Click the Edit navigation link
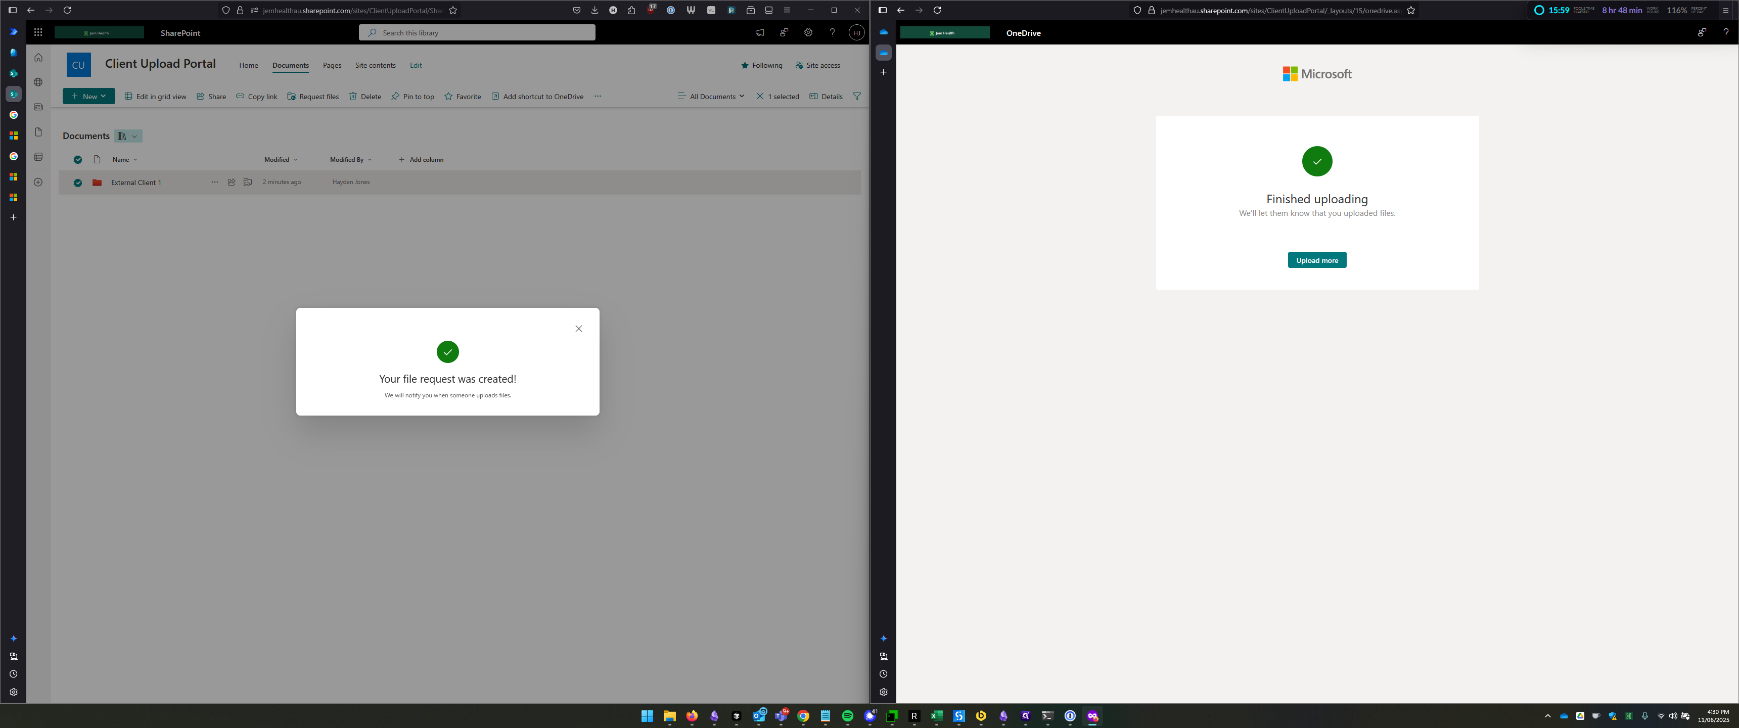1739x728 pixels. (416, 66)
